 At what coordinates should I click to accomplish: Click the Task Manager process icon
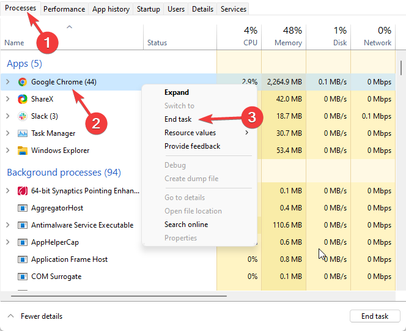pos(23,133)
